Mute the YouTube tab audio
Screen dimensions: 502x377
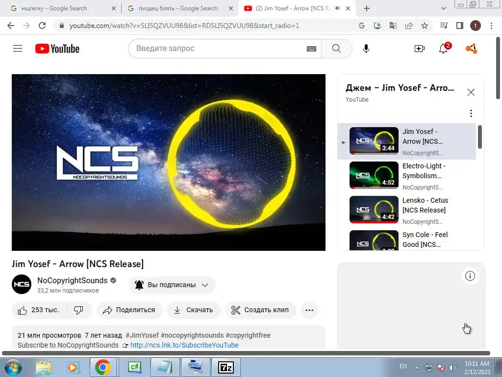tap(338, 8)
